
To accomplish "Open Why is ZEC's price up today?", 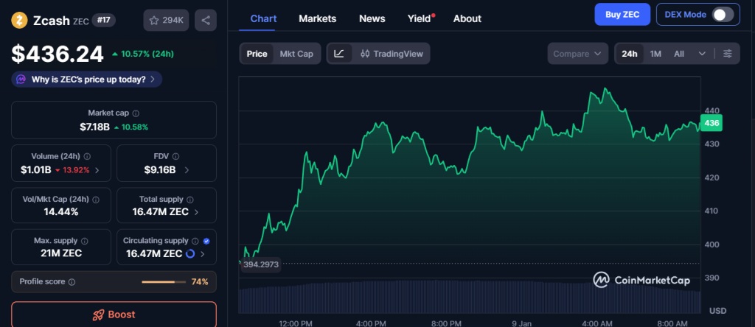I will 87,80.
